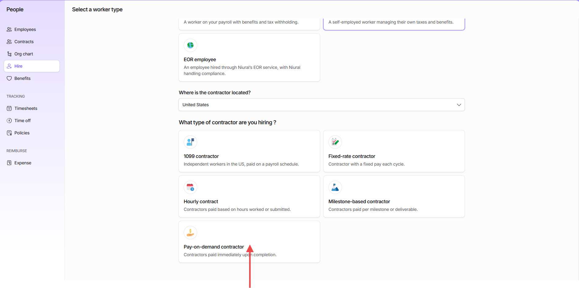Select the Pay-on-demand contractor title
The image size is (579, 288).
pos(214,247)
